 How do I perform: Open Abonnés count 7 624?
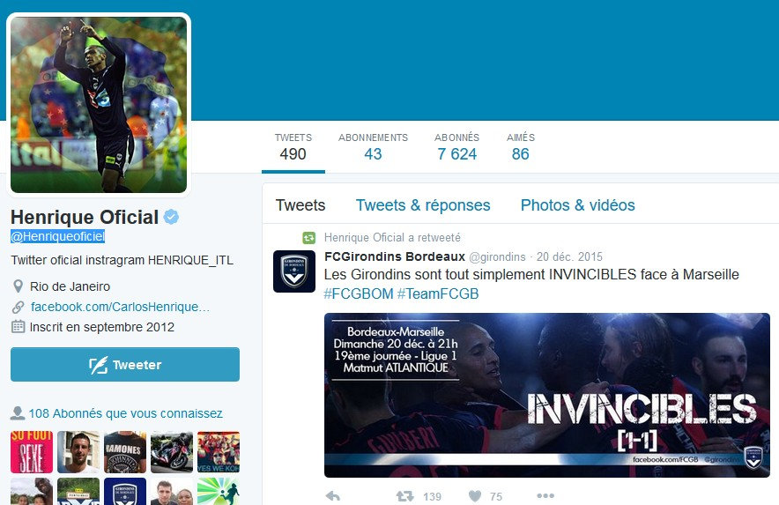coord(456,147)
